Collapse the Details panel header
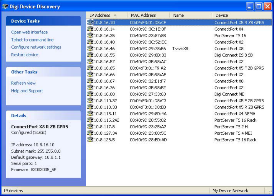The width and height of the screenshot is (274, 196). point(43,116)
